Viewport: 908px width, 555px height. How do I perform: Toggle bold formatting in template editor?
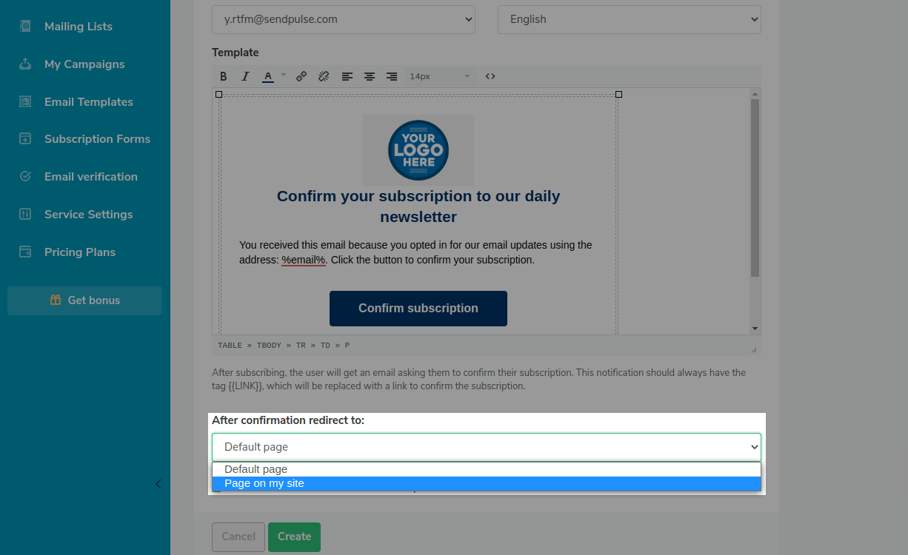click(x=224, y=76)
